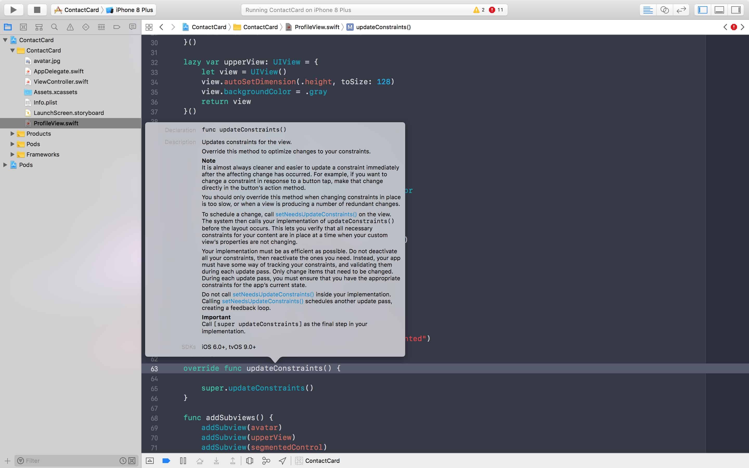Expand the Products folder

click(x=12, y=134)
